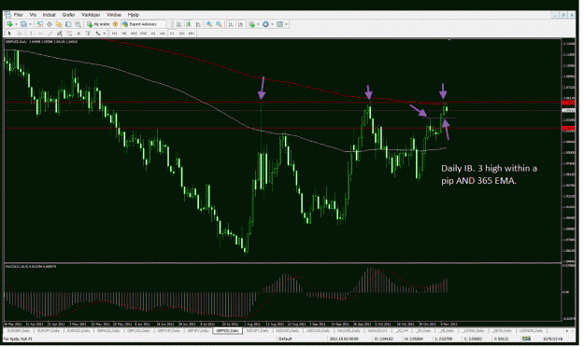Expand the Indicators dropdown arrow
This screenshot has width=584, height=347.
[258, 24]
